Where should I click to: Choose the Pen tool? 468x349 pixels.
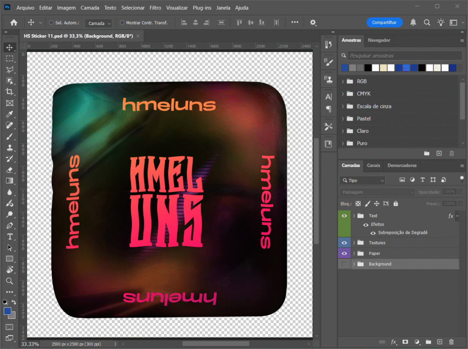[10, 225]
